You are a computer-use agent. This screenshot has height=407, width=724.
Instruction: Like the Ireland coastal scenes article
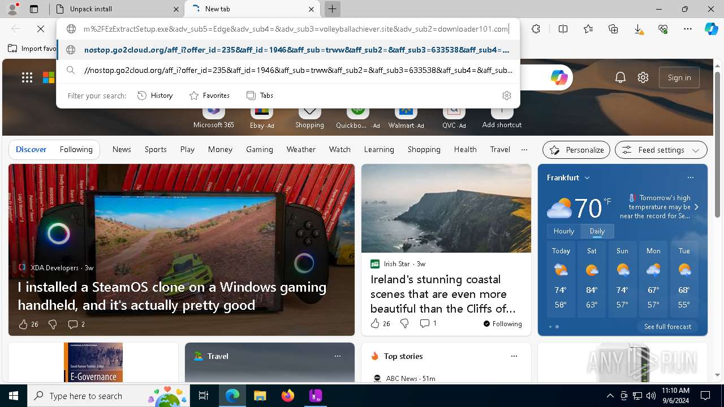(x=375, y=323)
